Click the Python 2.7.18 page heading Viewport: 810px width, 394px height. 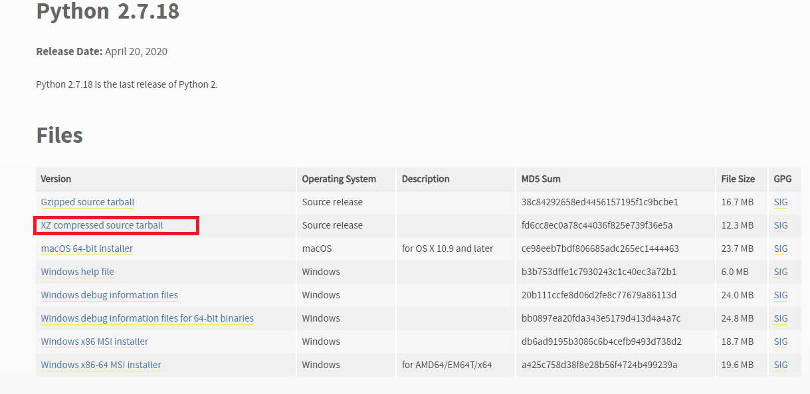(108, 11)
